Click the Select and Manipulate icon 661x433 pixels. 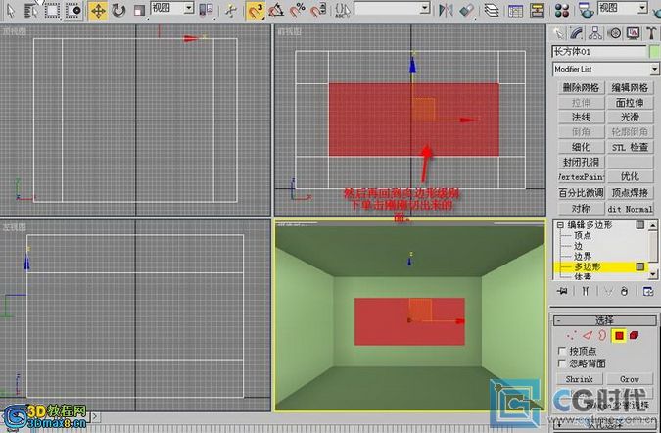pos(230,10)
